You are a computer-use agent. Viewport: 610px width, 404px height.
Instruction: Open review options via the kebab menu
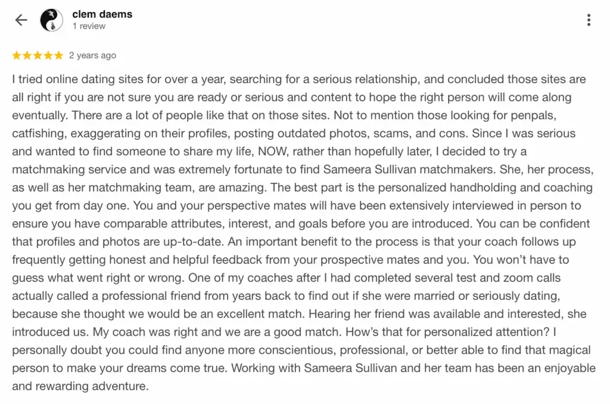[589, 20]
